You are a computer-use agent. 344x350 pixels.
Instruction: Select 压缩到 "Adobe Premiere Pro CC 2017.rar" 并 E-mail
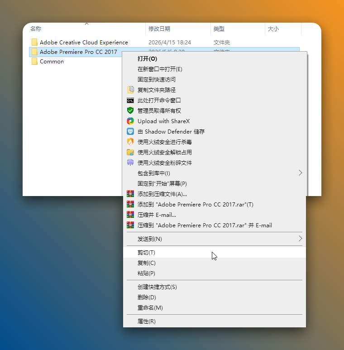tap(215, 225)
